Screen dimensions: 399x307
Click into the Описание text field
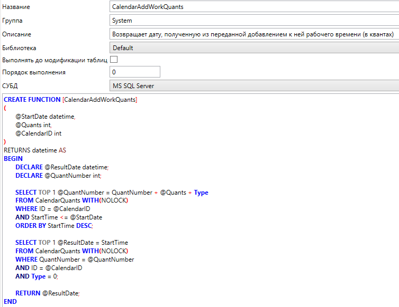[x=254, y=34]
